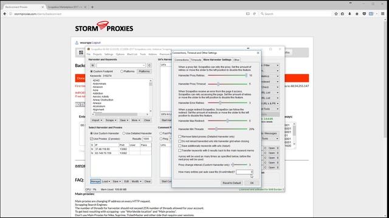Select the Ping radio button
The image size is (389, 218).
pyautogui.click(x=161, y=139)
